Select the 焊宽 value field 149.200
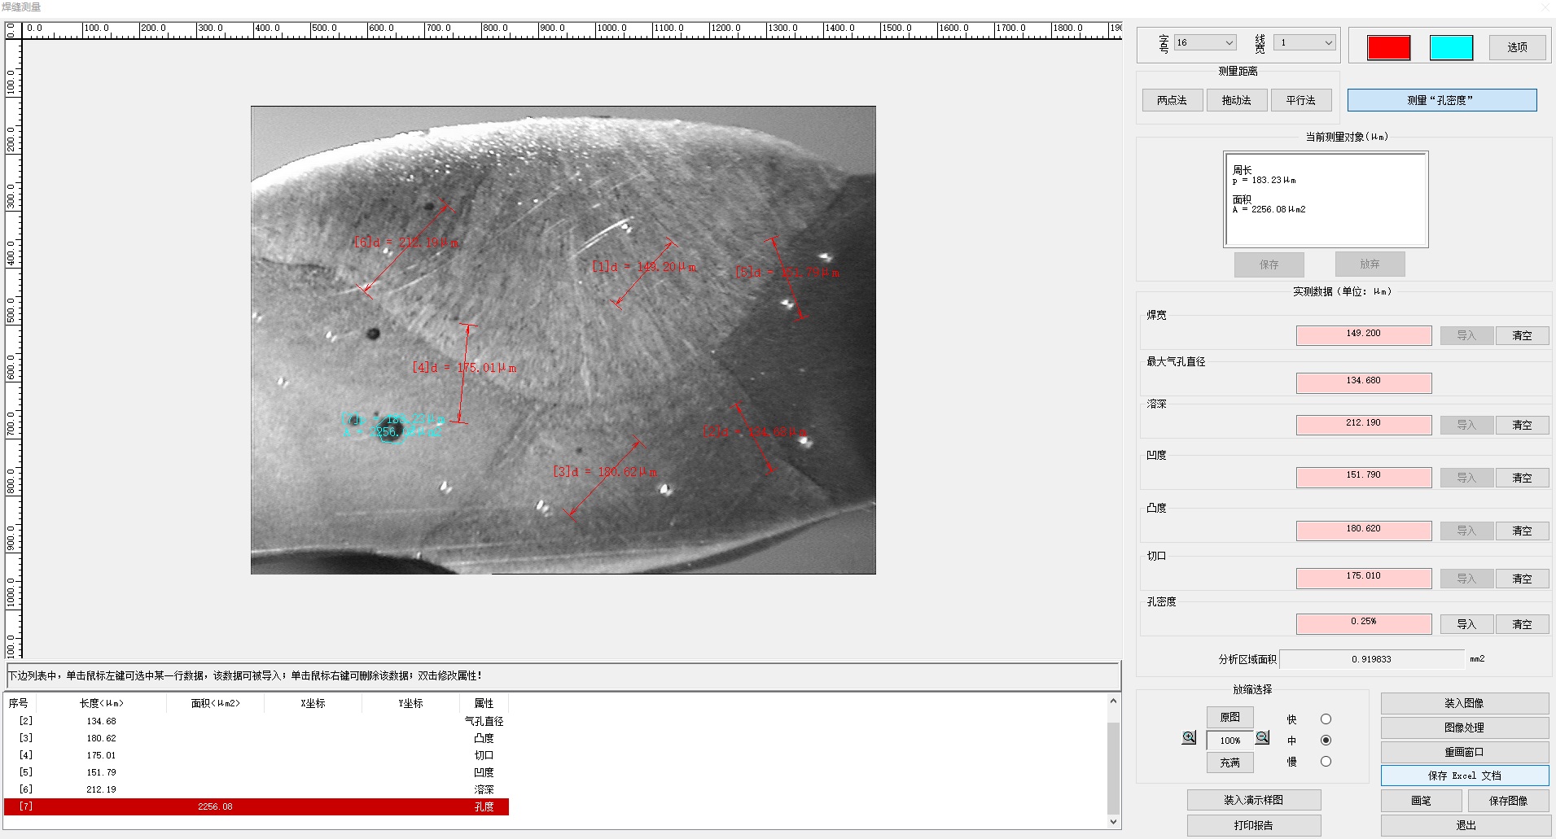This screenshot has width=1556, height=839. pos(1364,335)
